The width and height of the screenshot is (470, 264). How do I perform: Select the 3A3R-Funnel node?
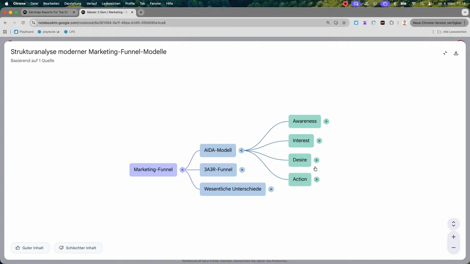[x=218, y=170]
